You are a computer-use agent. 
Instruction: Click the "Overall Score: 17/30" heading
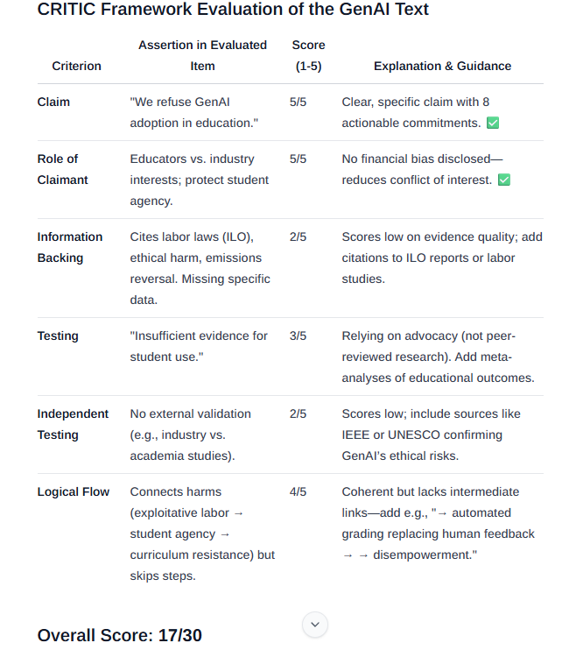tap(119, 635)
